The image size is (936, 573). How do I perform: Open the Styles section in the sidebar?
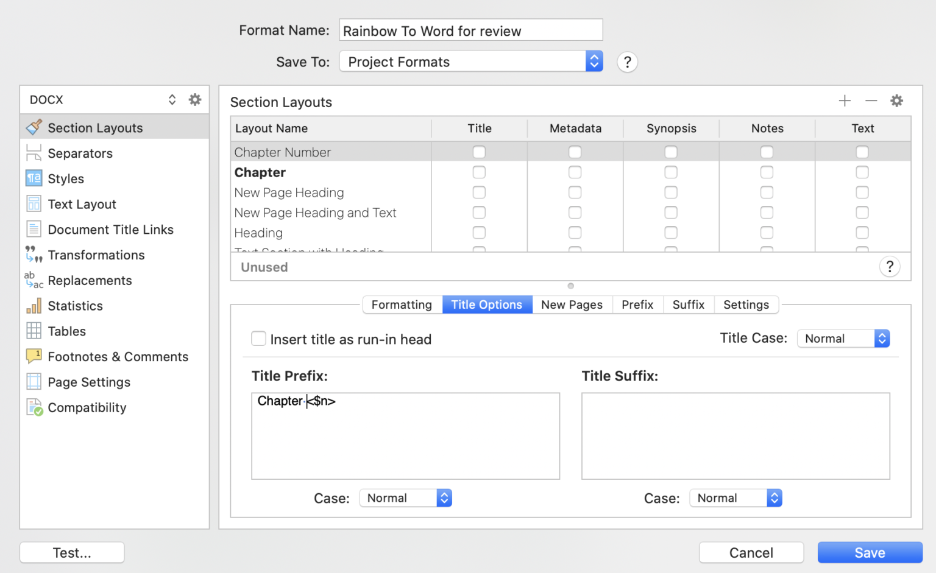pos(65,178)
